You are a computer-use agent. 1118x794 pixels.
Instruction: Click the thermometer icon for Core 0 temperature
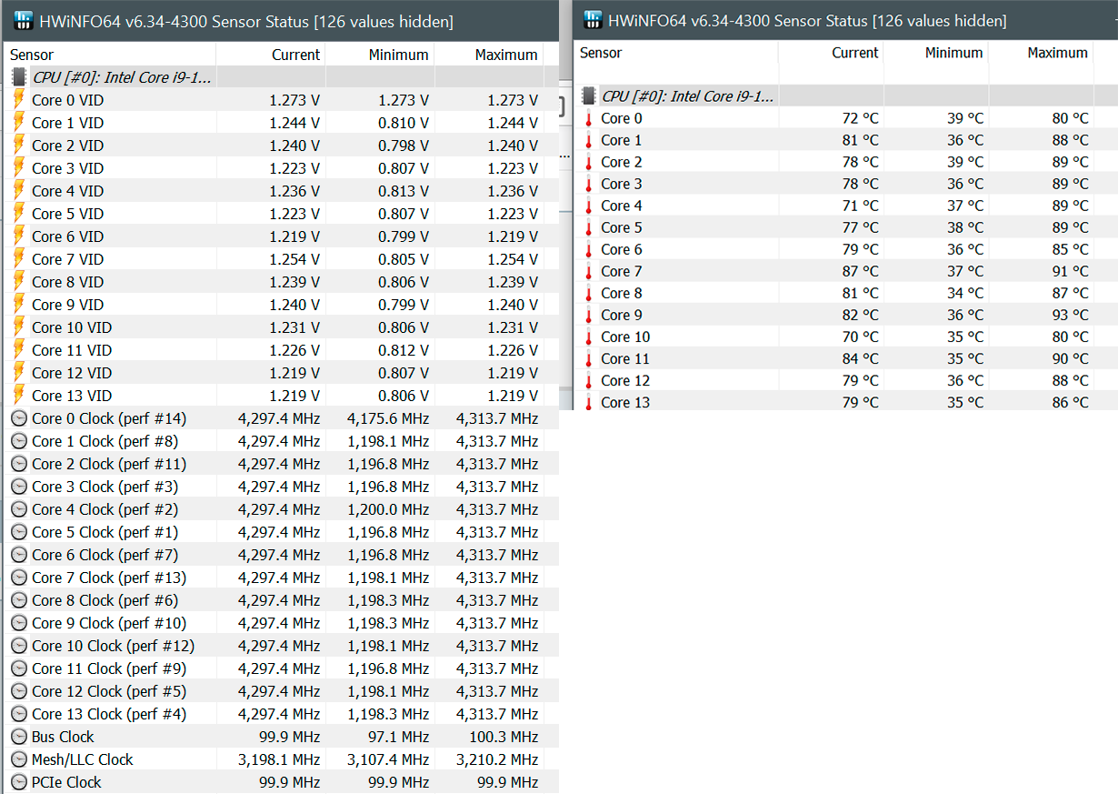(589, 118)
